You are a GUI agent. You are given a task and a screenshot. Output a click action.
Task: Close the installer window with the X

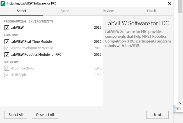click(169, 3)
